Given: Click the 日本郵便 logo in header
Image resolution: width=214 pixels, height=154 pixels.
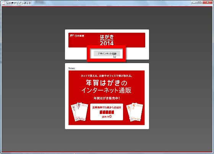Looking at the screenshot, I should (77, 36).
